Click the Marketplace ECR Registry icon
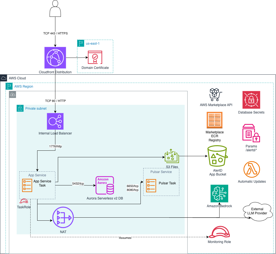The image size is (276, 254). (214, 120)
